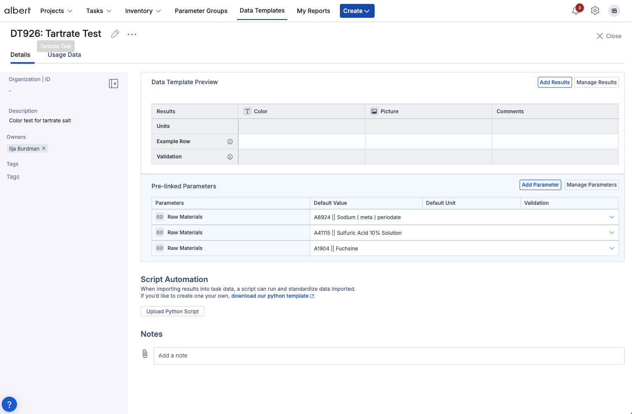Click the download our python template link

(270, 296)
